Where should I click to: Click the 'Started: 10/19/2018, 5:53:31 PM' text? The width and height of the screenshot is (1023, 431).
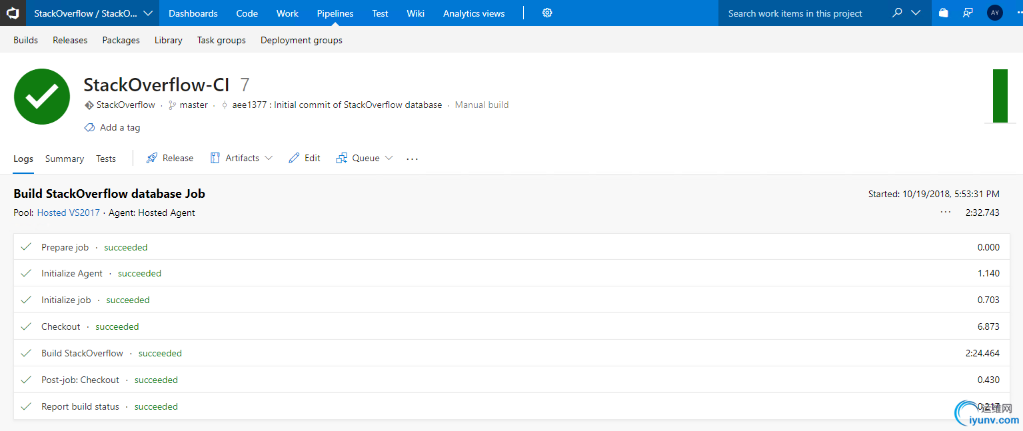pyautogui.click(x=934, y=195)
